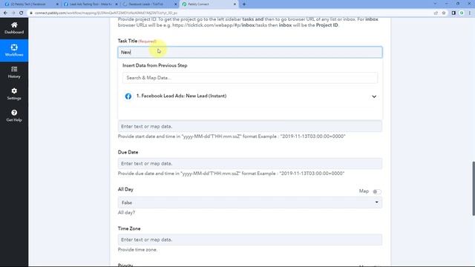Open the Settings gear in the sidebar
The width and height of the screenshot is (475, 267).
coord(14,94)
